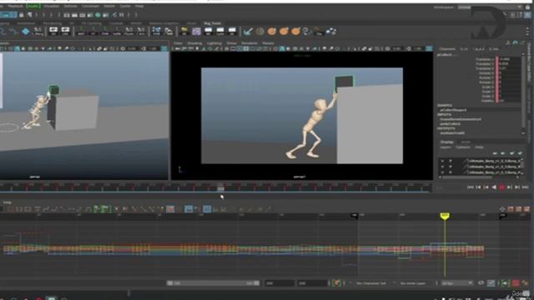Switch to Anim tab in layer editor
Viewport: 534px width, 300px height.
[466, 142]
